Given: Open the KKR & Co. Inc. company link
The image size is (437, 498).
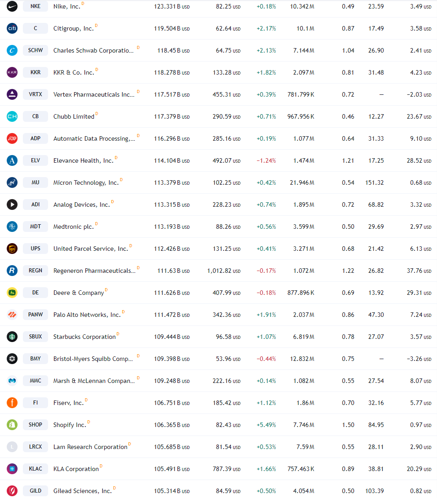Looking at the screenshot, I should 74,73.
